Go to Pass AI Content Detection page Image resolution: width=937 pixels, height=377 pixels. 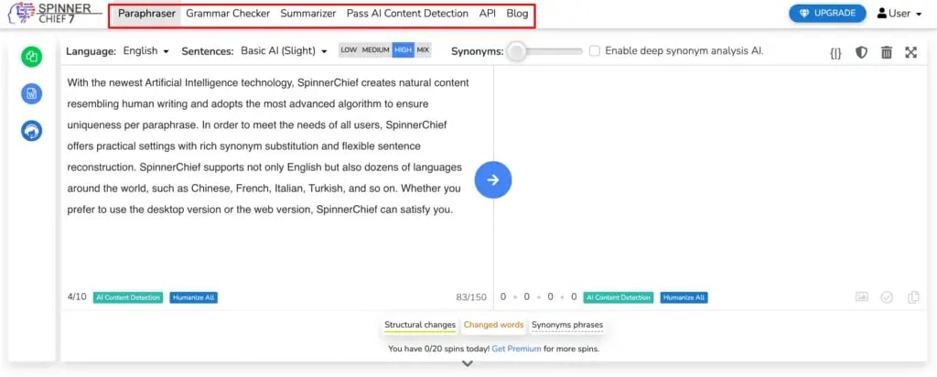tap(407, 14)
